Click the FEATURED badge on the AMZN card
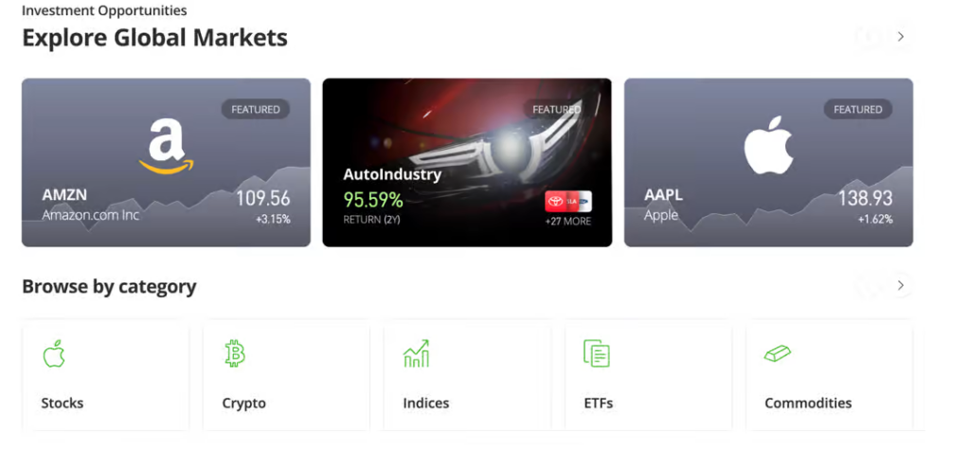The width and height of the screenshot is (970, 465). (256, 110)
